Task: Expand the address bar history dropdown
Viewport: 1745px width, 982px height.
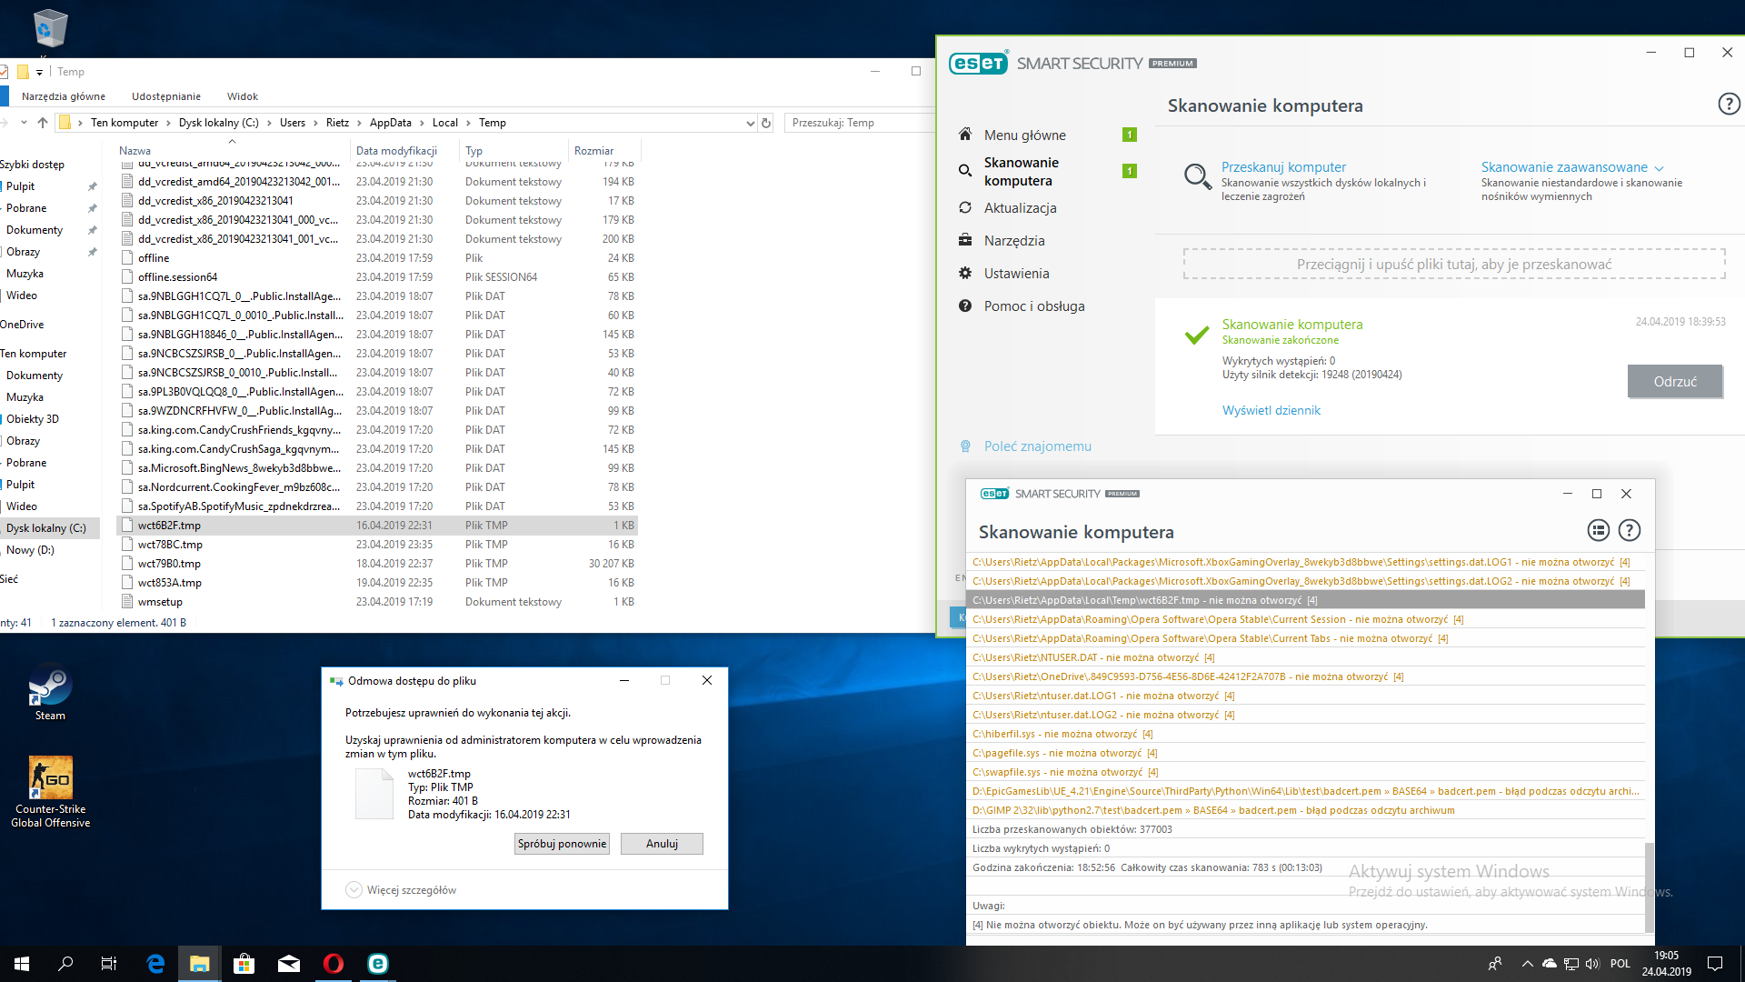Action: pos(750,123)
